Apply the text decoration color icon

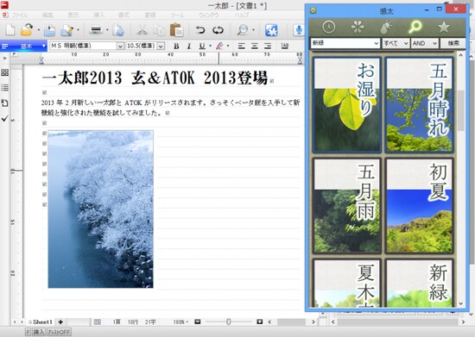219,46
